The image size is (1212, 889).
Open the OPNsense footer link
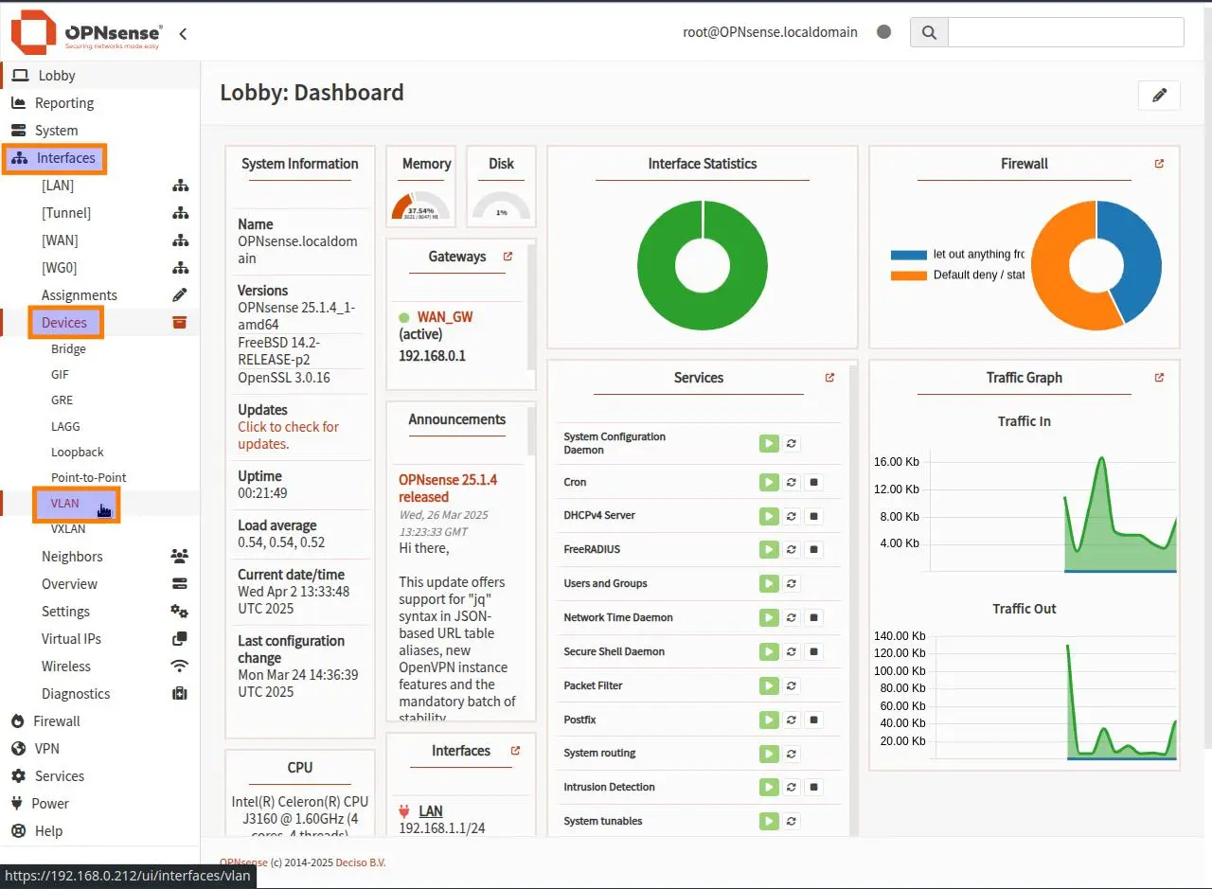(243, 862)
